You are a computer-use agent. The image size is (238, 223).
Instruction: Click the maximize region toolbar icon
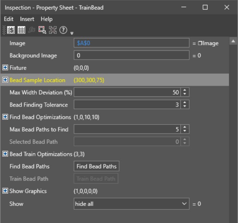pos(53,30)
